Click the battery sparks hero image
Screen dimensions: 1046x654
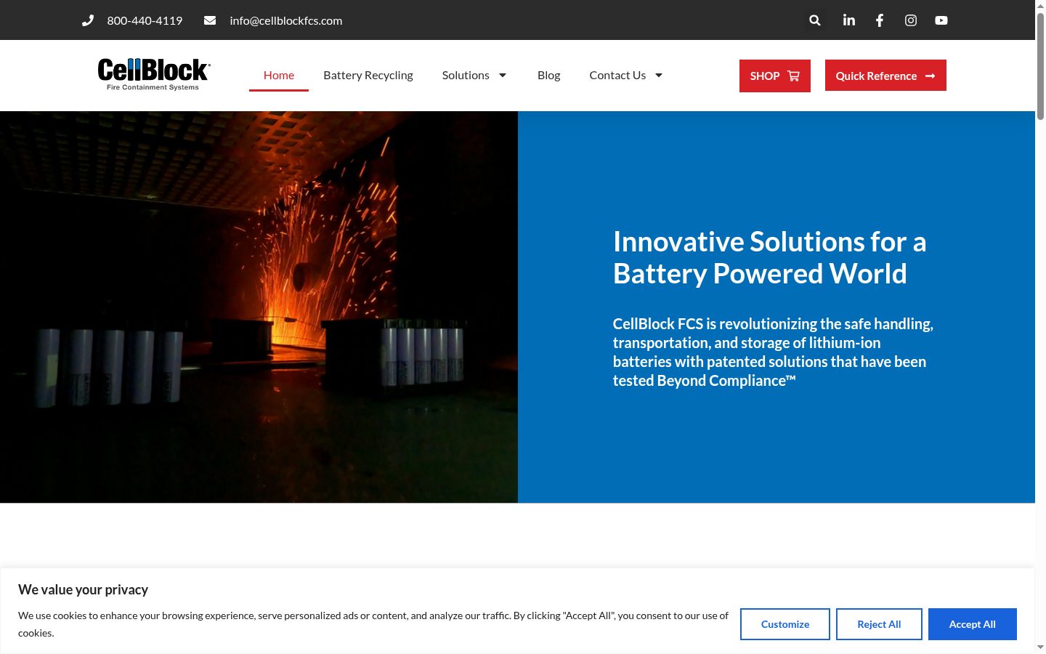click(x=259, y=307)
